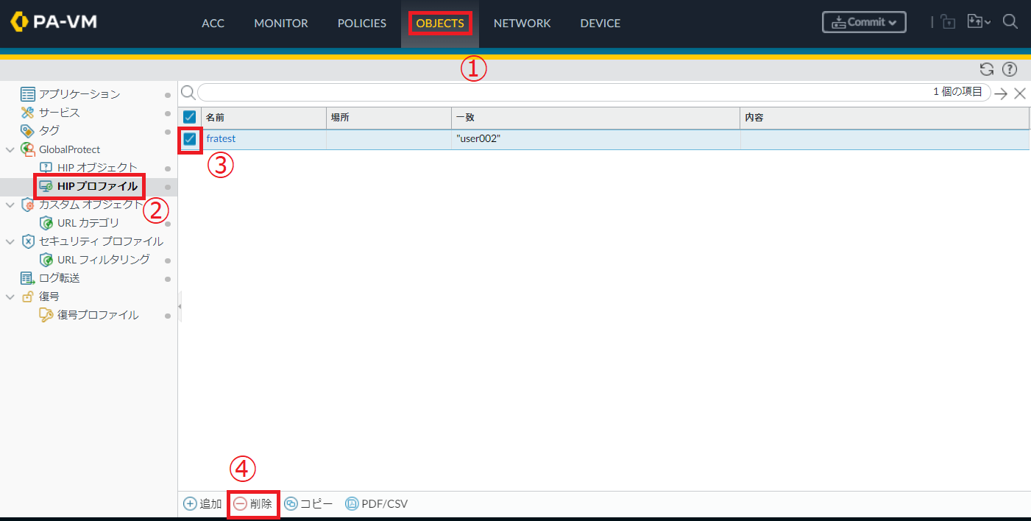
Task: Click the "user002" match cell
Action: coord(478,138)
